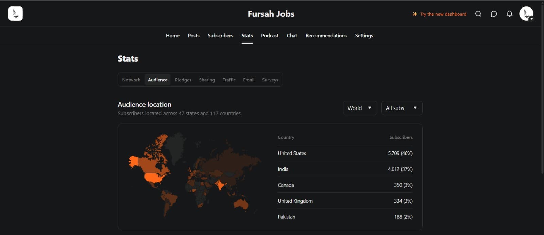Expand the World region dropdown

click(360, 108)
